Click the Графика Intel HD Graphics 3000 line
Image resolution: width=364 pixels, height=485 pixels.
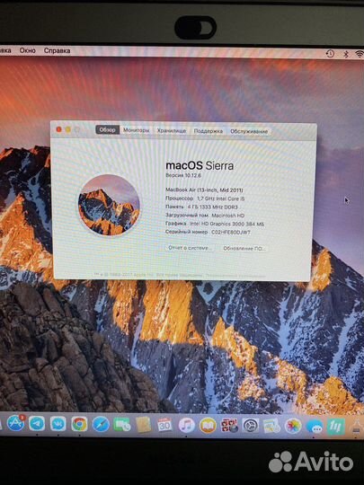coord(215,224)
